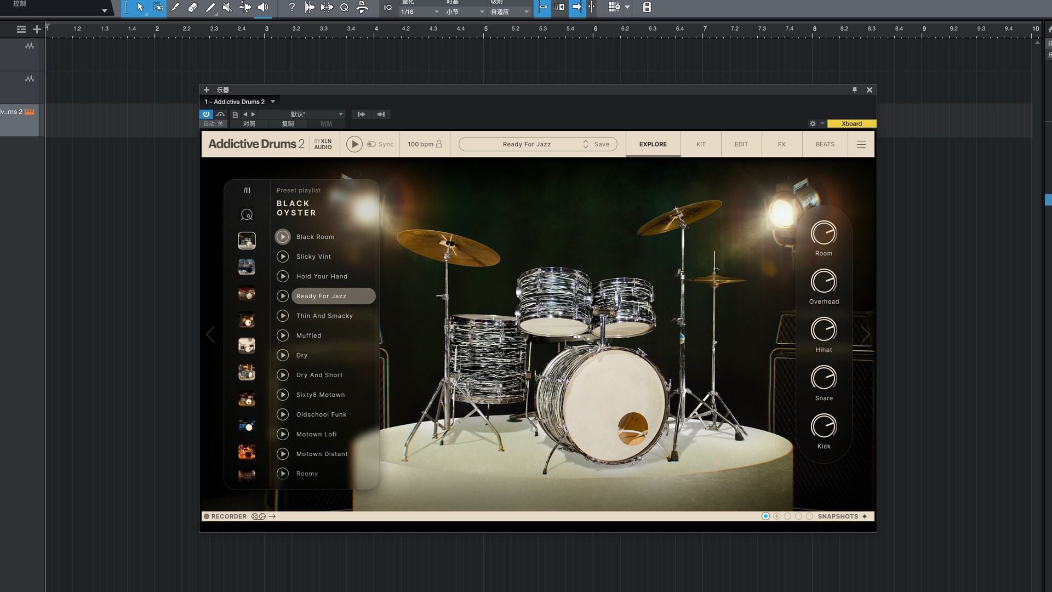Viewport: 1052px width, 592px height.
Task: Toggle 自动: 关 automation mode
Action: pos(213,124)
